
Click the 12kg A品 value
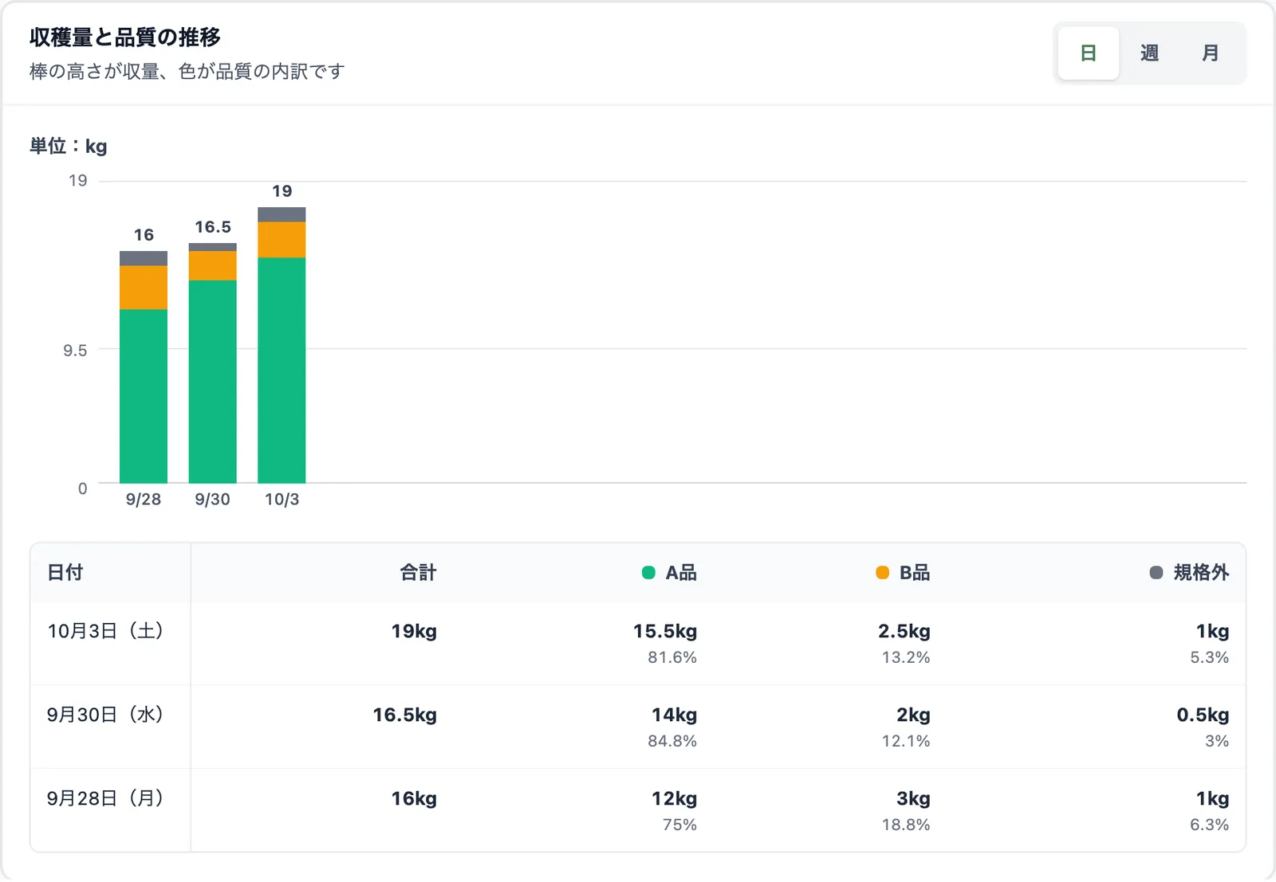675,799
